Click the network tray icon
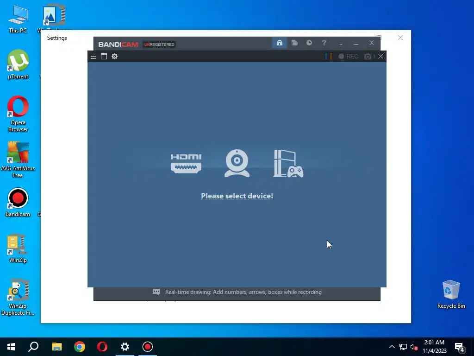This screenshot has width=474, height=356. point(403,347)
